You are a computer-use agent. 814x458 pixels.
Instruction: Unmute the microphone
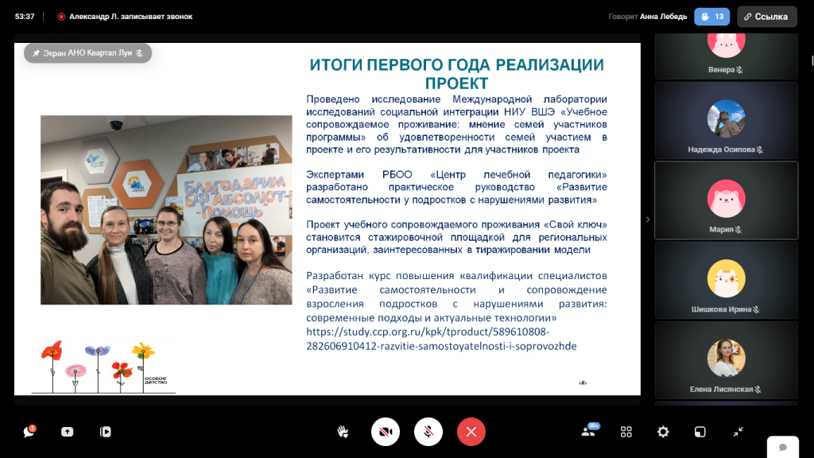click(428, 432)
